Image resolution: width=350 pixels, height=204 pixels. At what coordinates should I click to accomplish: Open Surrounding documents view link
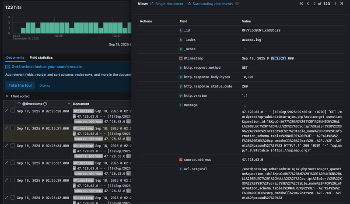point(210,4)
